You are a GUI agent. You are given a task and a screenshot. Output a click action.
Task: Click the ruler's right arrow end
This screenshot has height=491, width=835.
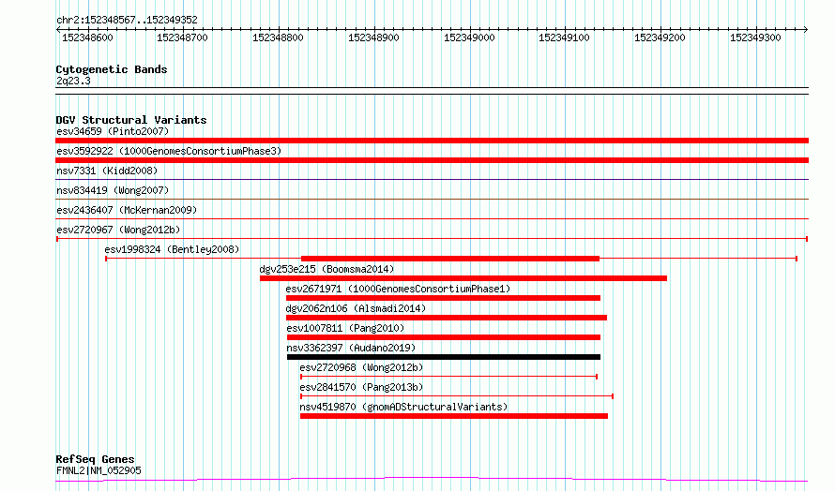click(806, 30)
